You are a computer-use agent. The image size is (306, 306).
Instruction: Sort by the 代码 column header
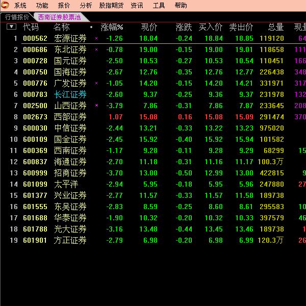[31, 27]
